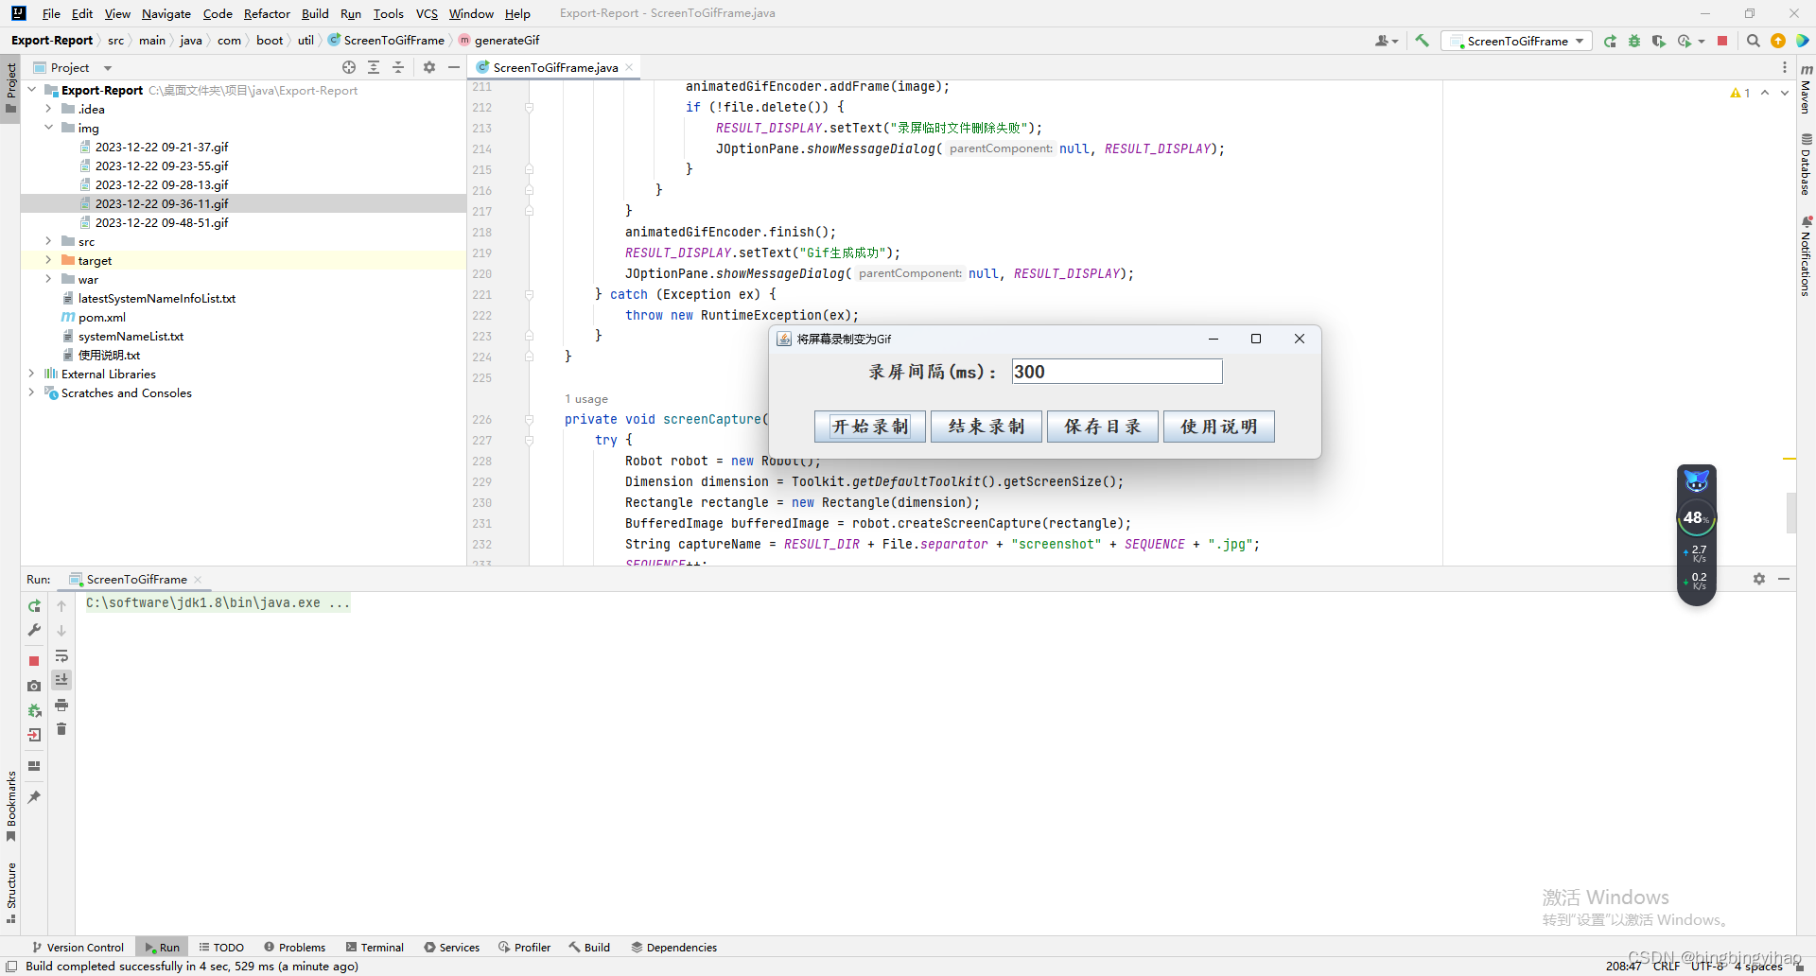Image resolution: width=1816 pixels, height=976 pixels.
Task: Click the 结束录制 button
Action: click(987, 427)
